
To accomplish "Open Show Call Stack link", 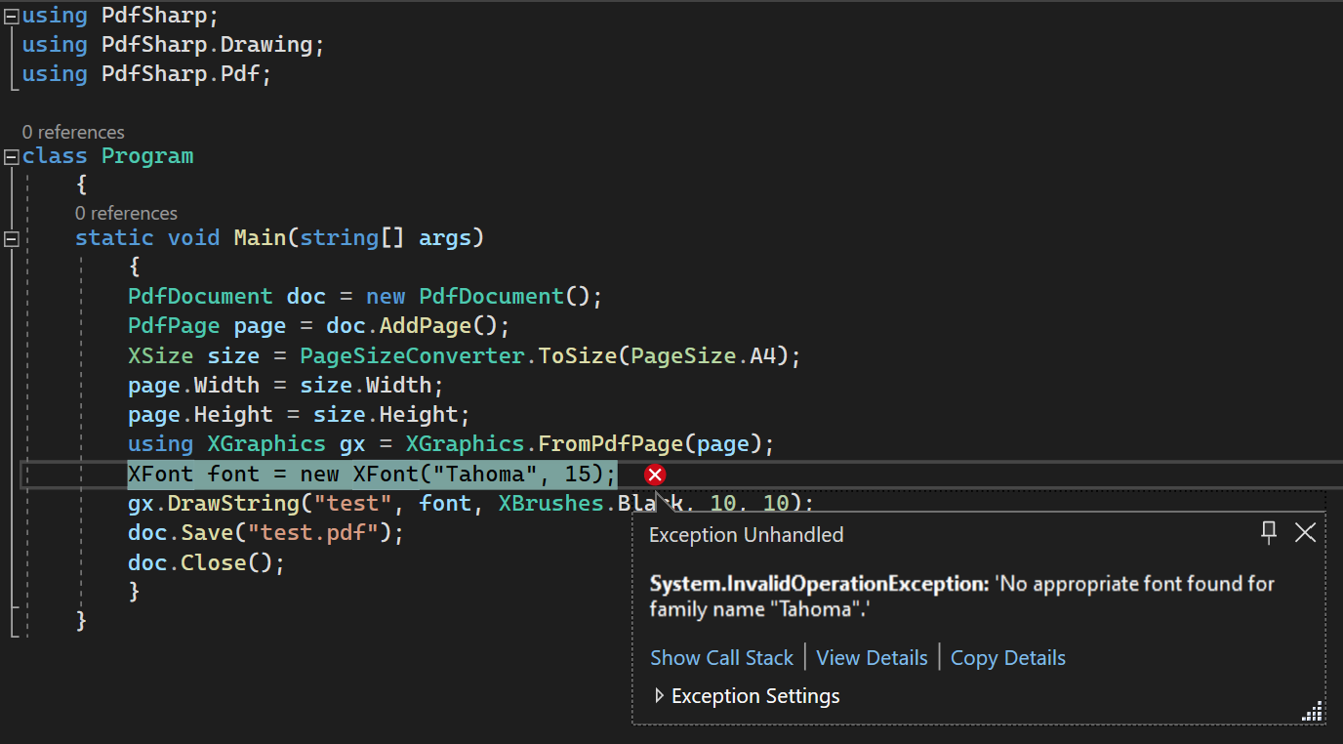I will pos(721,658).
